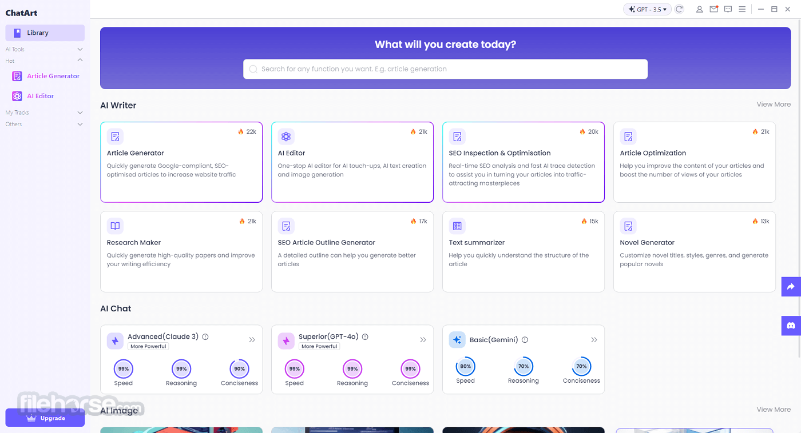Click the Superior(GPT-4o) model icon
This screenshot has height=433, width=801.
point(286,341)
